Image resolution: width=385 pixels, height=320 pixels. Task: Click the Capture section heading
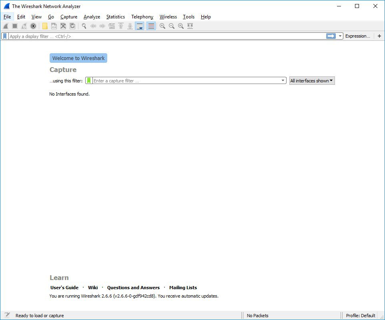pos(63,70)
